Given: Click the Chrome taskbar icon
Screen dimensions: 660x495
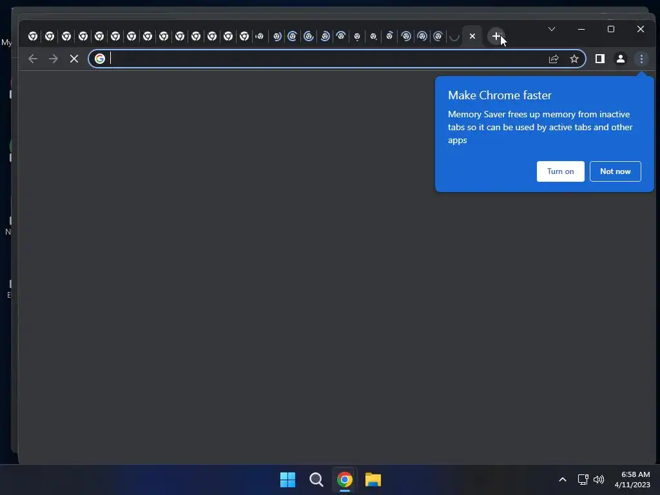Looking at the screenshot, I should pyautogui.click(x=345, y=480).
